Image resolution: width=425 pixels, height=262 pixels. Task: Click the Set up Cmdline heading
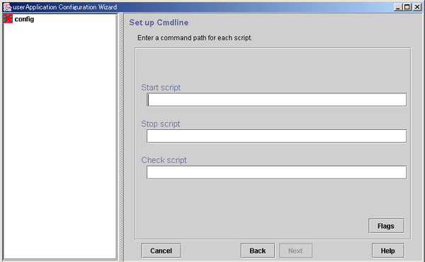click(159, 23)
